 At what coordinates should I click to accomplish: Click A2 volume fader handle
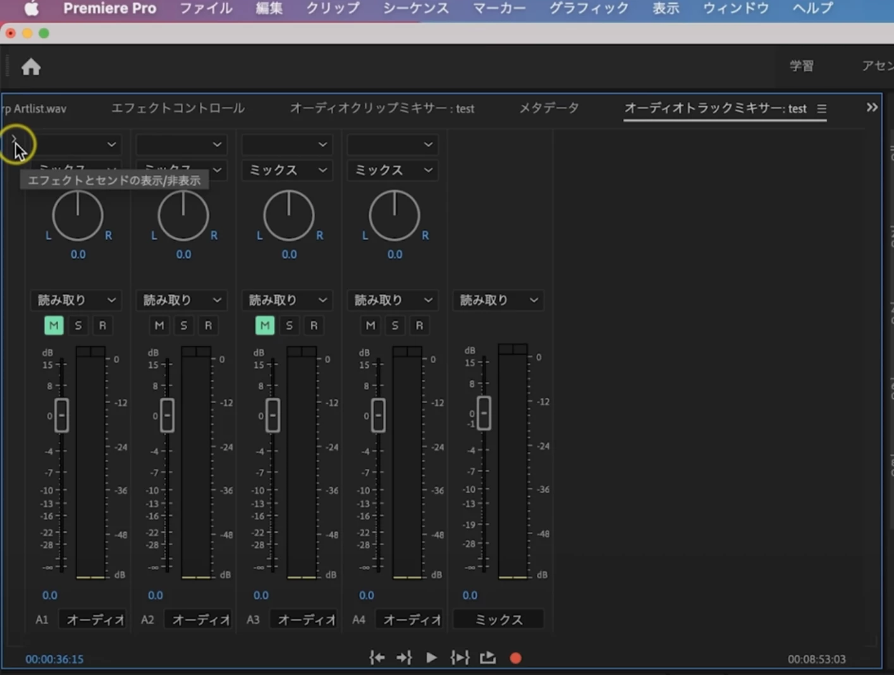tap(167, 415)
